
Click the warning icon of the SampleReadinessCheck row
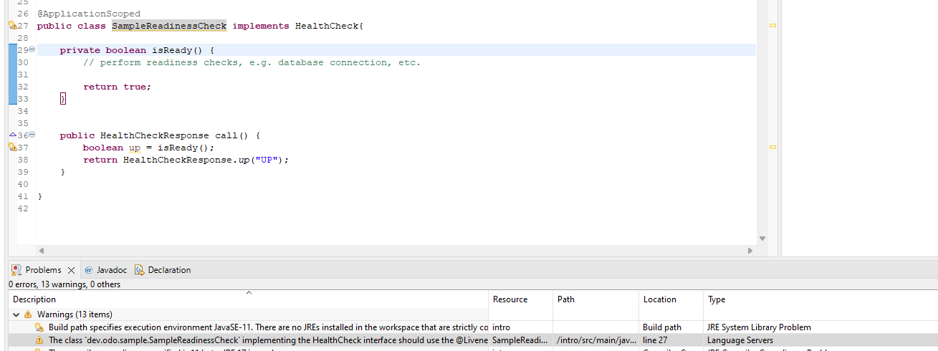pyautogui.click(x=40, y=340)
